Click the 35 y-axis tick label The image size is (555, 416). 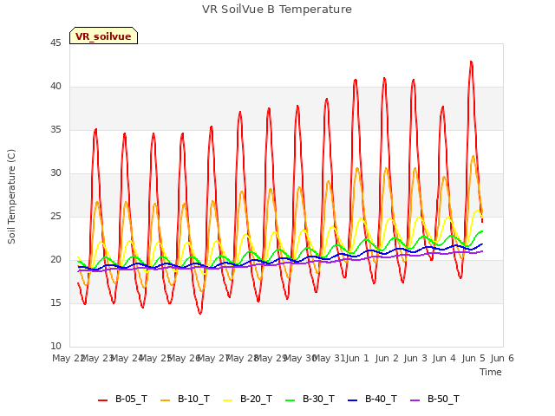click(55, 130)
